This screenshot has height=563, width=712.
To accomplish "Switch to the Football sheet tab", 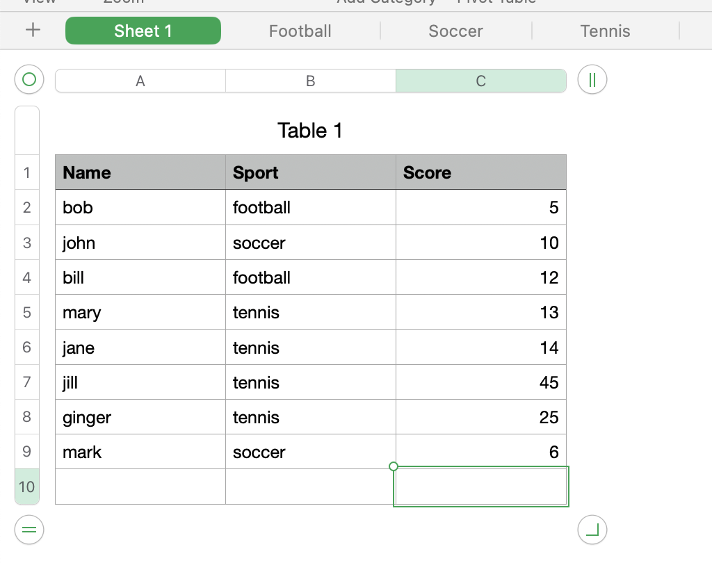I will [300, 31].
